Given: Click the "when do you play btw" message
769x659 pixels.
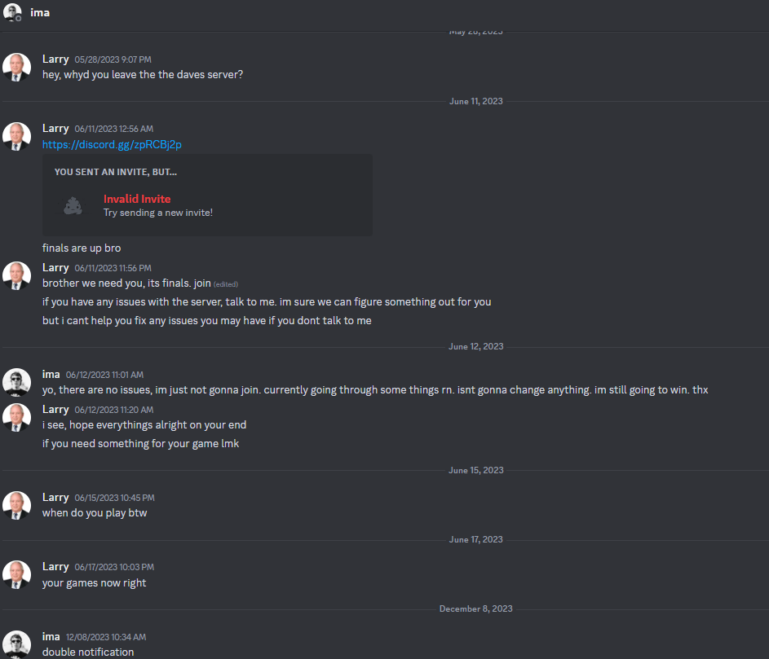Looking at the screenshot, I should pos(95,513).
